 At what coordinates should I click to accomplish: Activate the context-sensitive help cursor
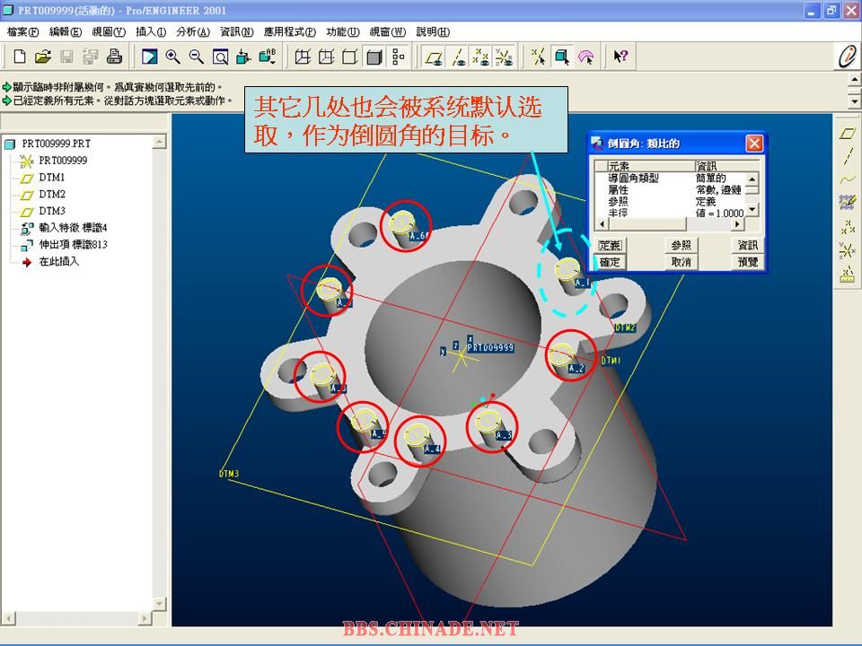click(x=621, y=57)
